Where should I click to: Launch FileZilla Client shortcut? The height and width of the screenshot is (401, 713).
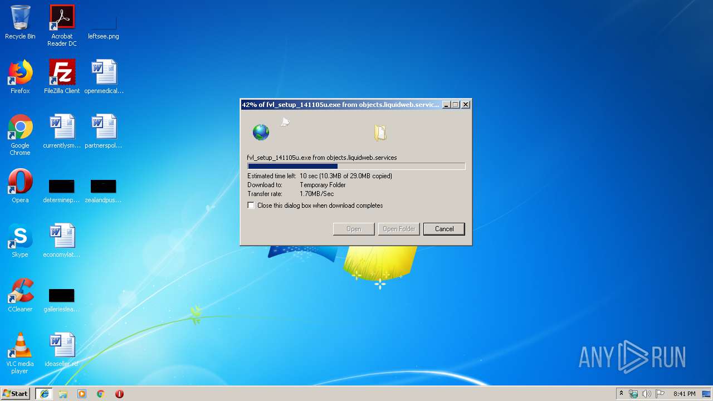pyautogui.click(x=62, y=77)
